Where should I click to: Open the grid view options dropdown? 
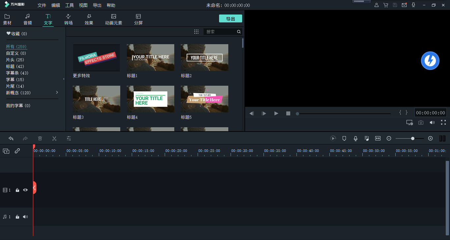[196, 32]
